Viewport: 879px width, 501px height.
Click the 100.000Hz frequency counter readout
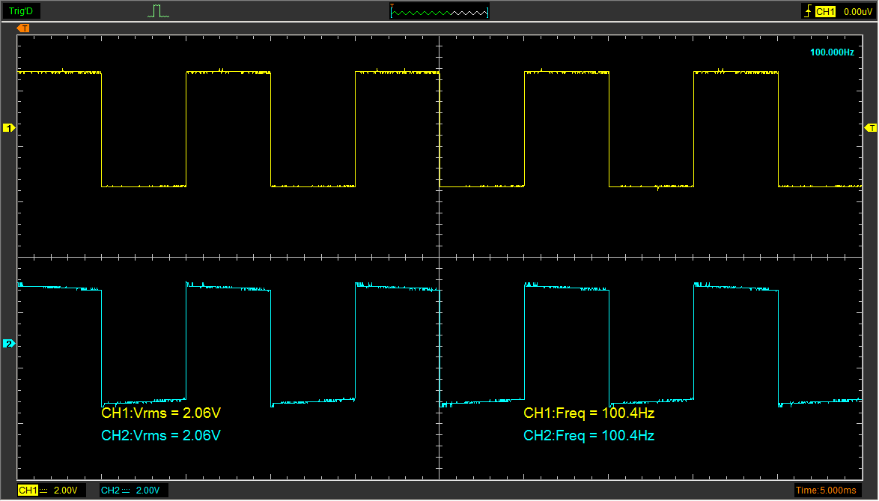click(832, 52)
